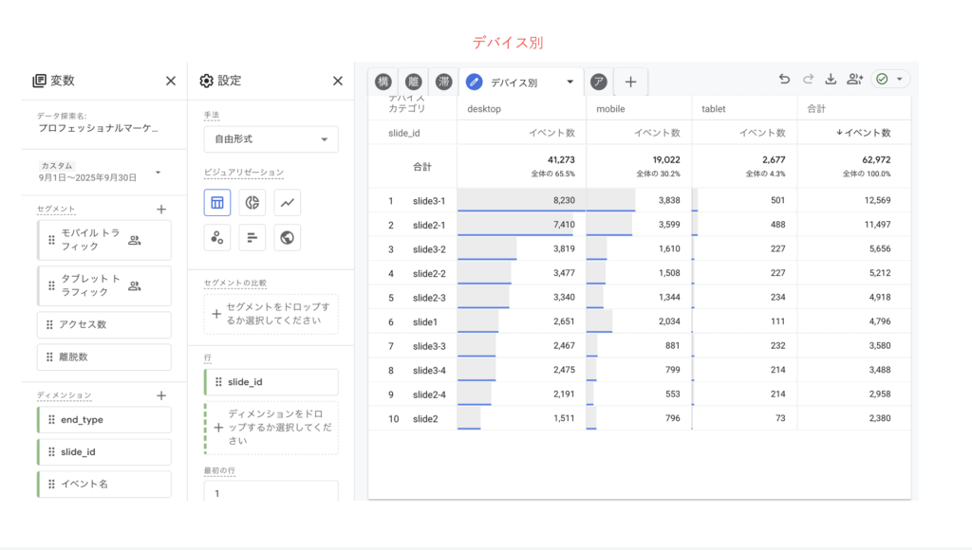Screen dimensions: 972x550
Task: Switch to bar chart visualization
Action: 252,237
